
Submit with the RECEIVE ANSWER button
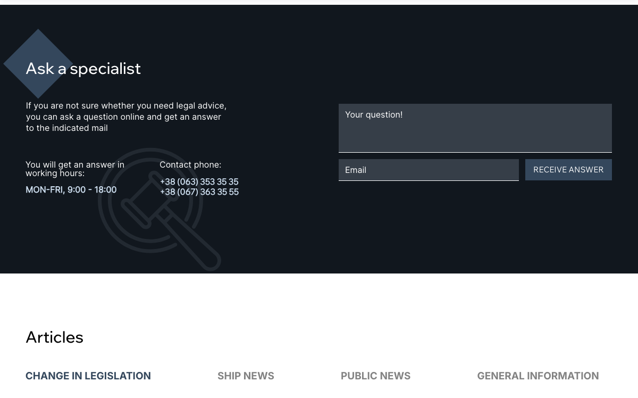tap(568, 170)
